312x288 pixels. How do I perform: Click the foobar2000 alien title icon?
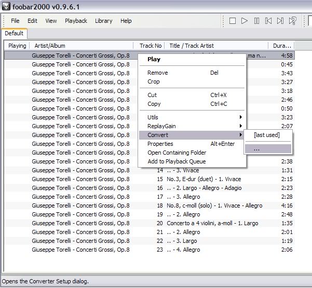(x=6, y=6)
